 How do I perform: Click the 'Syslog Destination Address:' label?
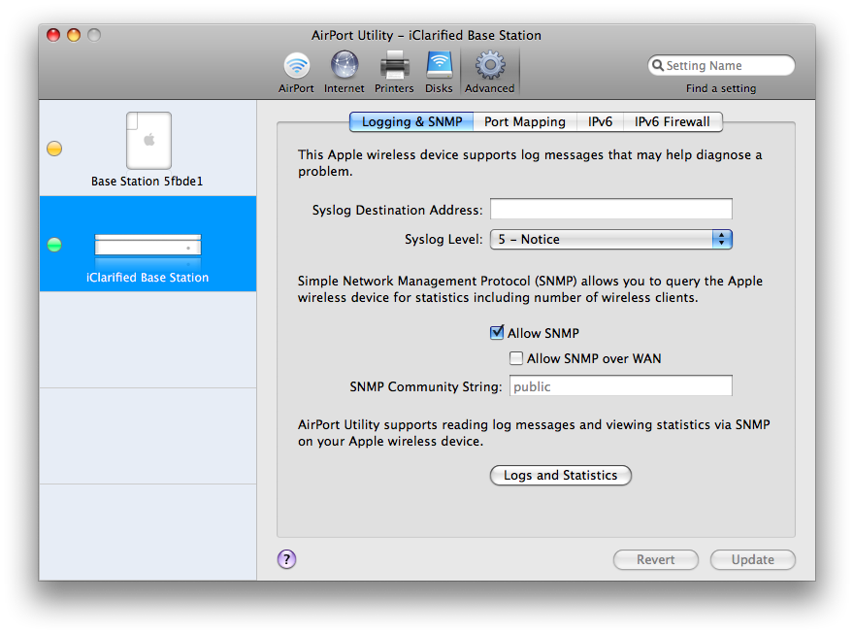pos(397,211)
